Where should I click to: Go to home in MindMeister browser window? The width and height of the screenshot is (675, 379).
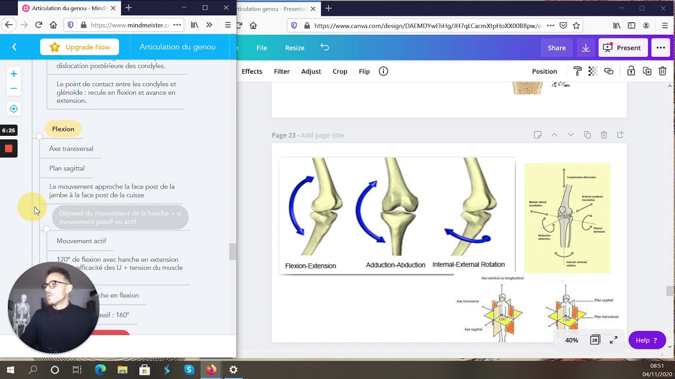[53, 25]
